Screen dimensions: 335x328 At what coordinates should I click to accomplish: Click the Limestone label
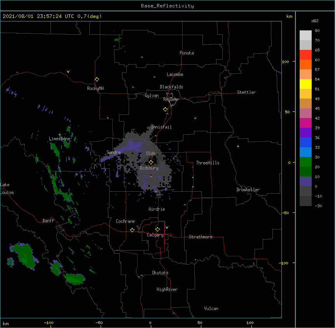pyautogui.click(x=59, y=139)
